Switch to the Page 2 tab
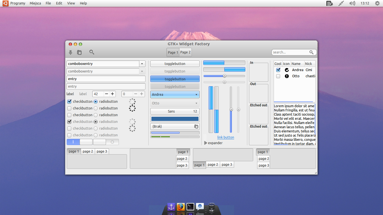Image resolution: width=383 pixels, height=215 pixels. pyautogui.click(x=185, y=52)
